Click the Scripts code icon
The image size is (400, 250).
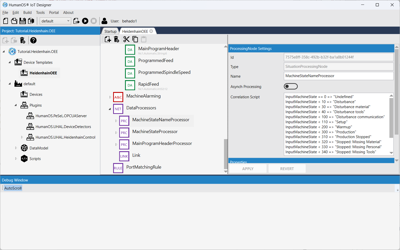pos(24,159)
